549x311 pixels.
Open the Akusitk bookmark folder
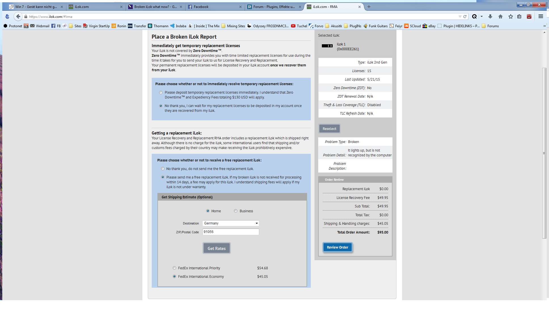pos(333,26)
